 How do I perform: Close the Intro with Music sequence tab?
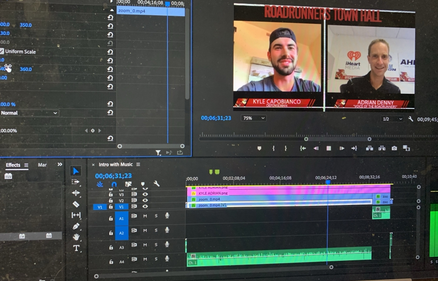[93, 165]
